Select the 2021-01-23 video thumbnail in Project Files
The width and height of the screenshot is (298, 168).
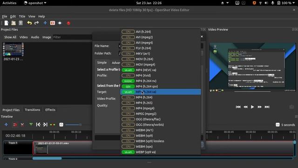click(14, 49)
